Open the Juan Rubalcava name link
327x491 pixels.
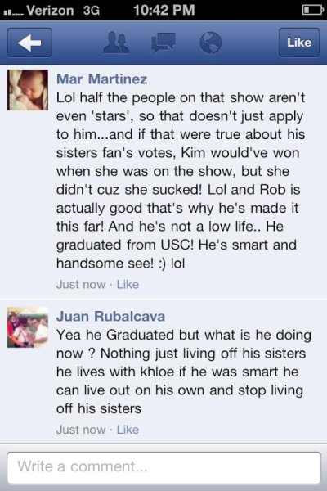[110, 316]
